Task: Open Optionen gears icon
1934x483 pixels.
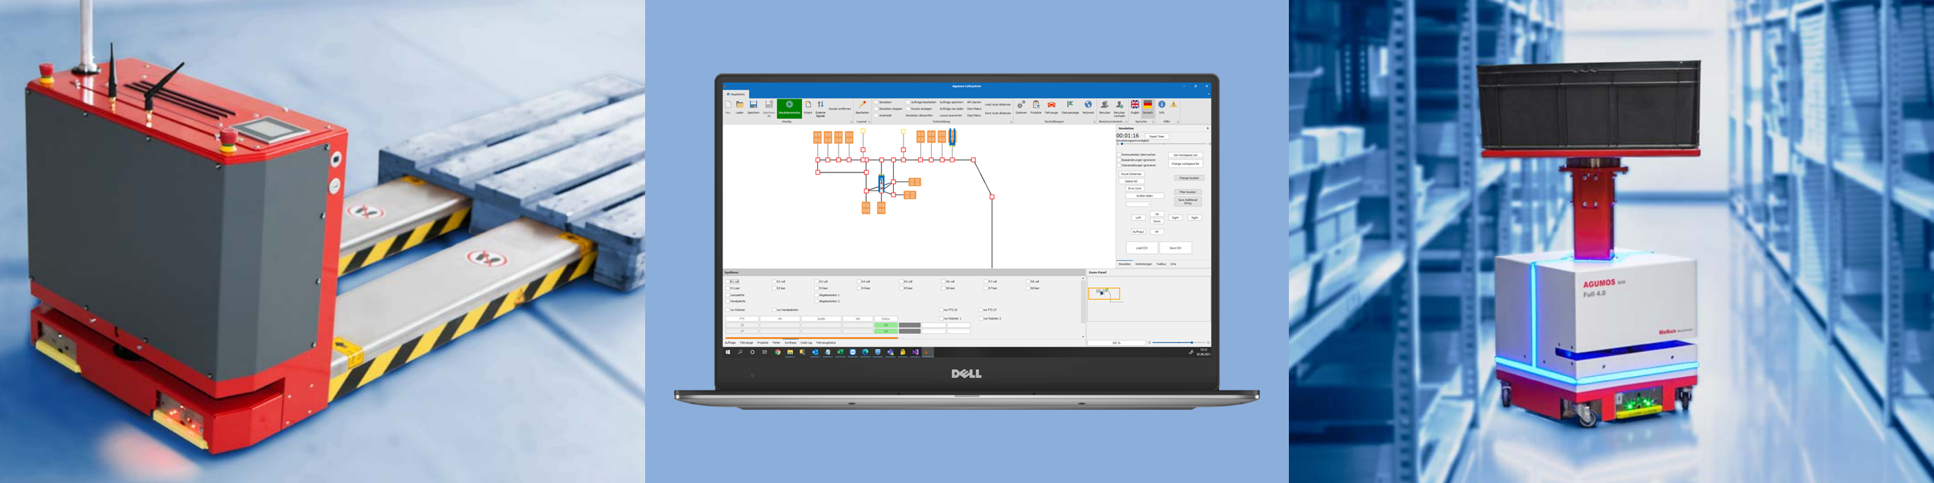Action: (x=1021, y=105)
